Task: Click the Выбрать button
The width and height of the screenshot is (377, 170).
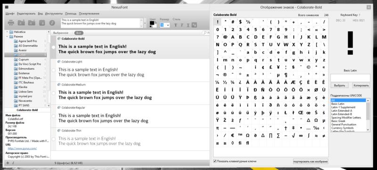Action: pos(339,85)
